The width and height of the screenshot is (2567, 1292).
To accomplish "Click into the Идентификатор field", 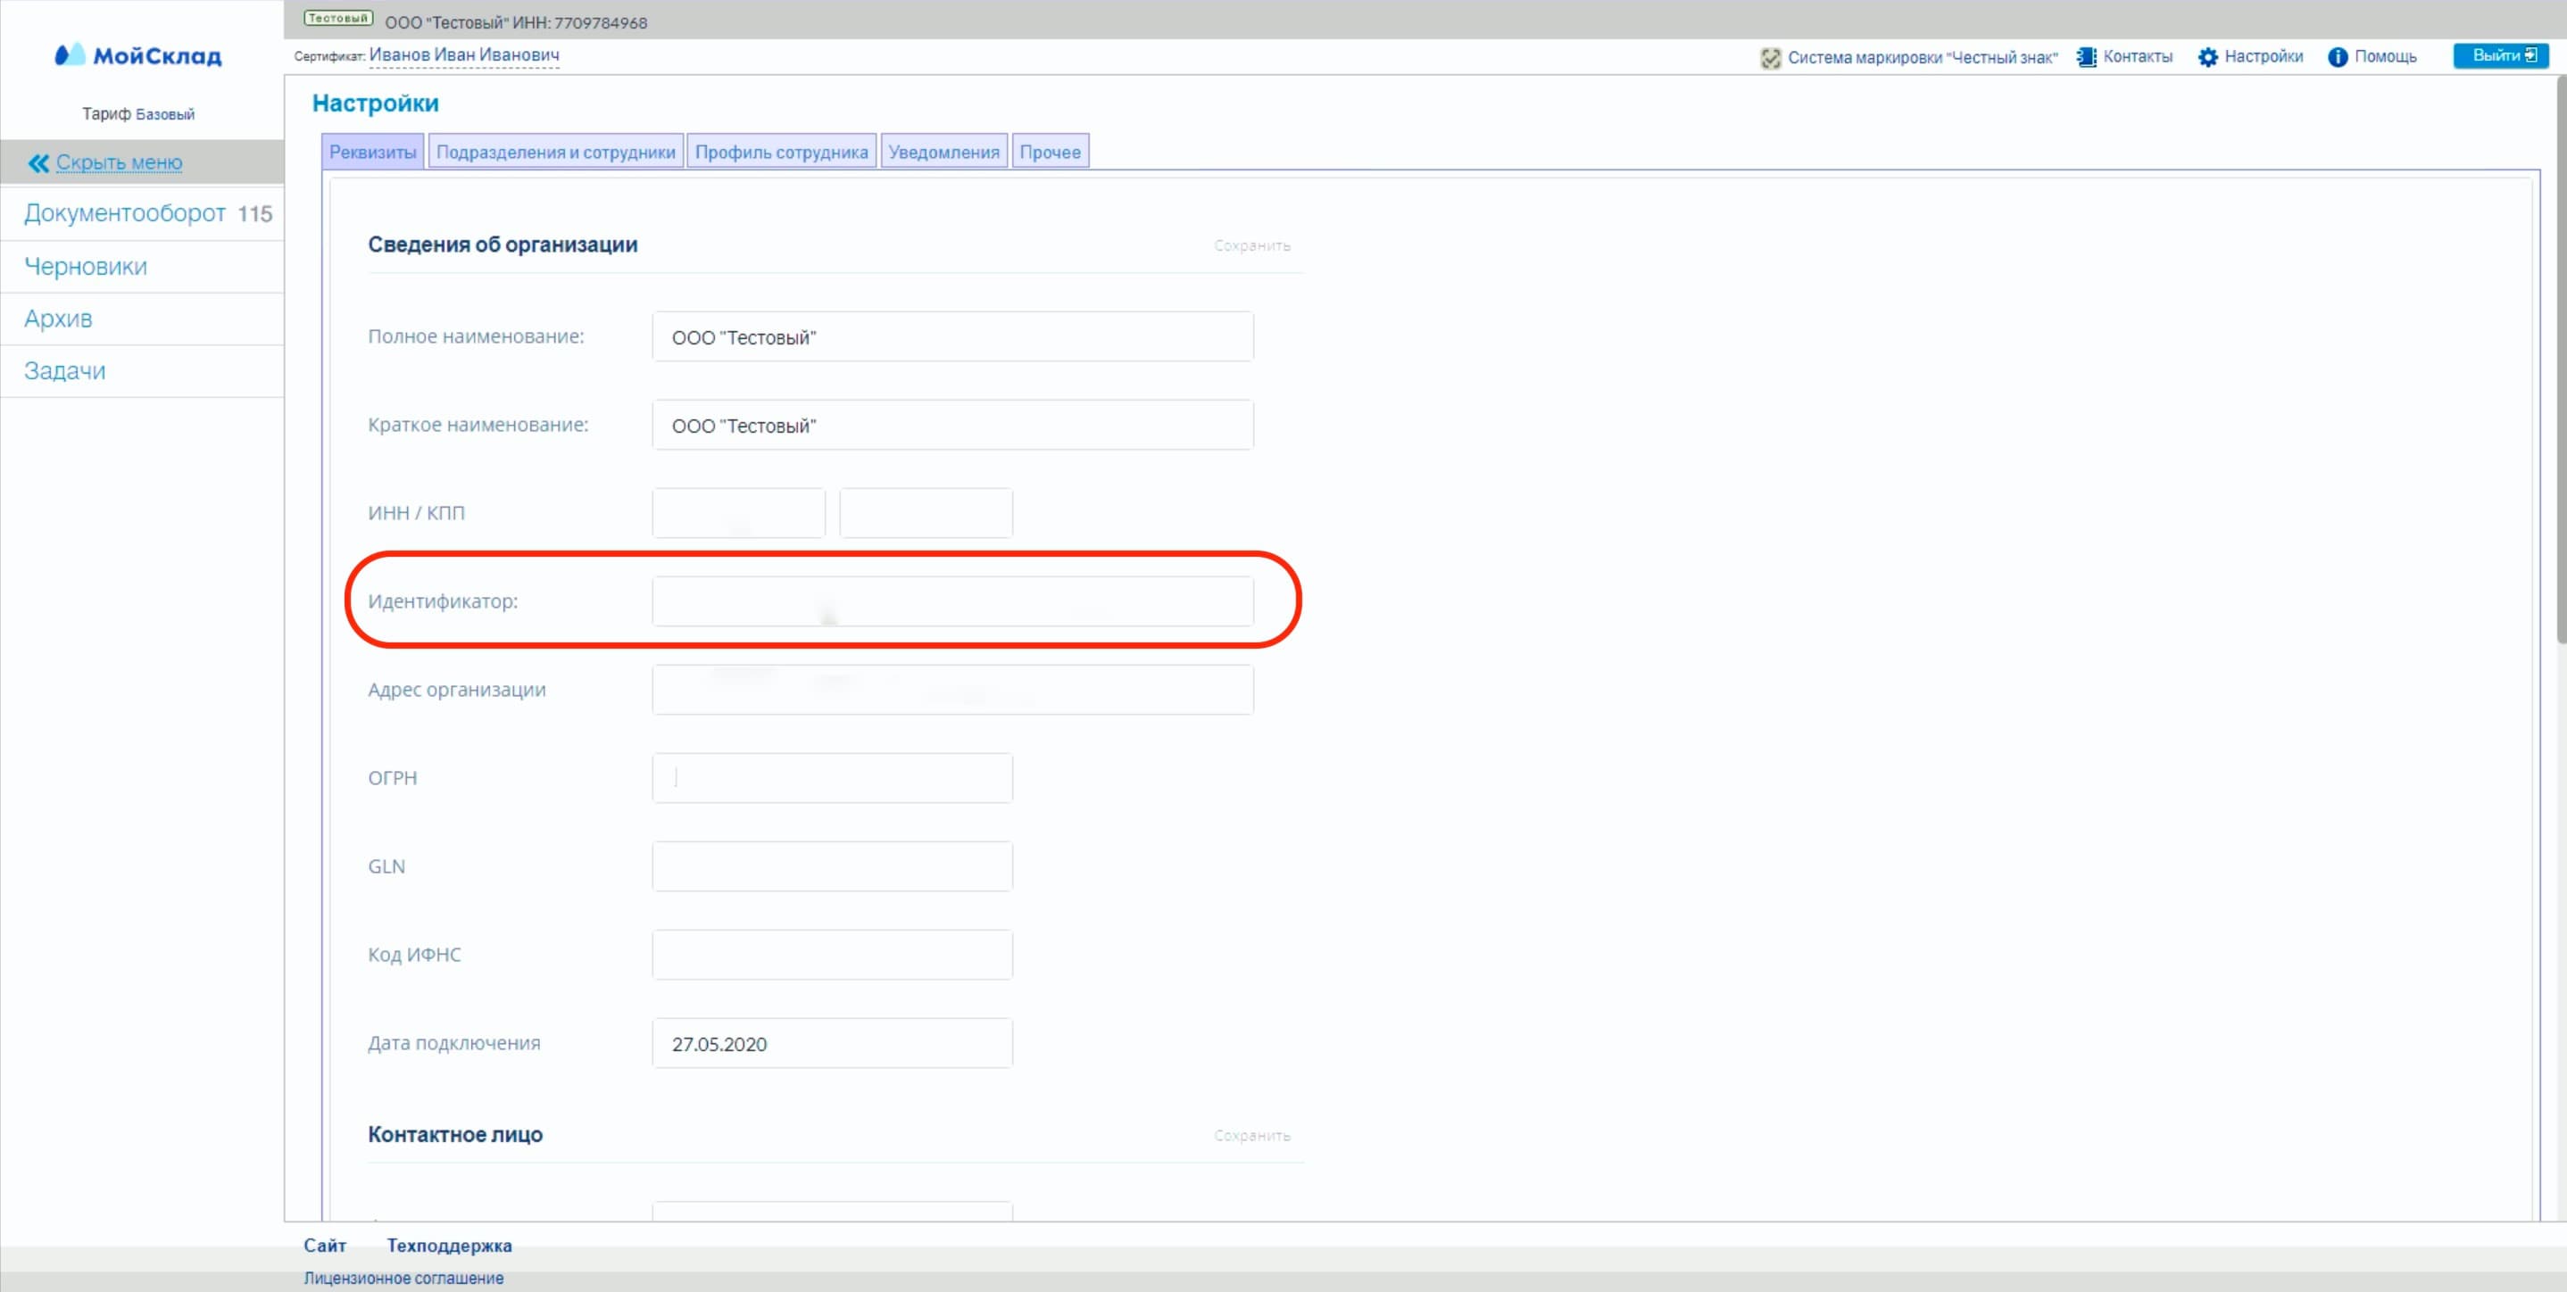I will [951, 601].
